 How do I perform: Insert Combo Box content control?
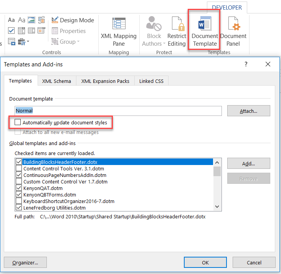pyautogui.click(x=21, y=31)
